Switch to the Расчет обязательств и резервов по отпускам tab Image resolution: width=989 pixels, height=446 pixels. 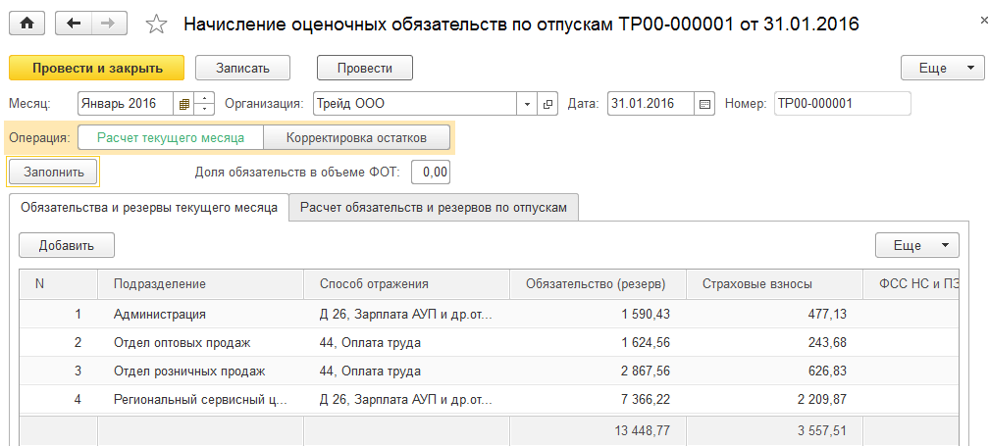click(x=434, y=208)
